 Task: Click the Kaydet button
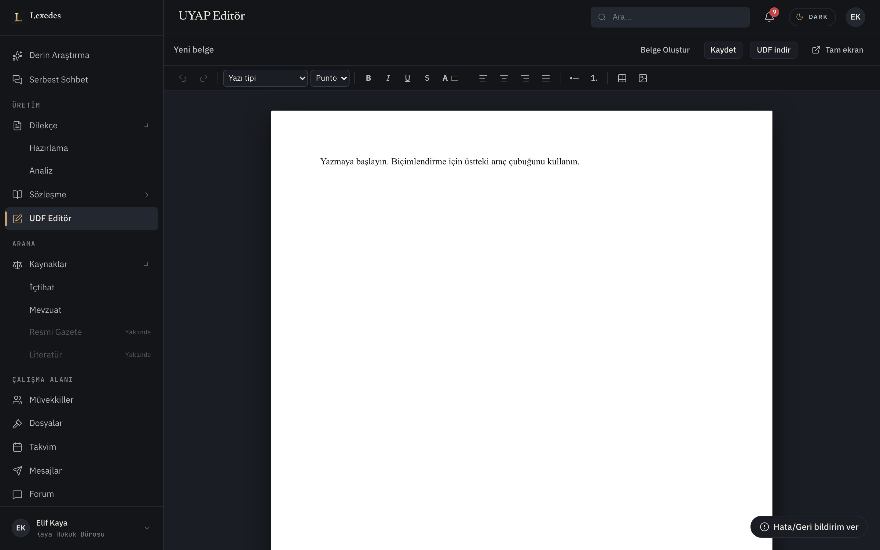click(x=723, y=50)
